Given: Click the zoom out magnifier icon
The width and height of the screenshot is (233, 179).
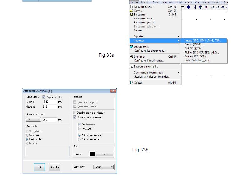Looking at the screenshot, I should point(217,7).
